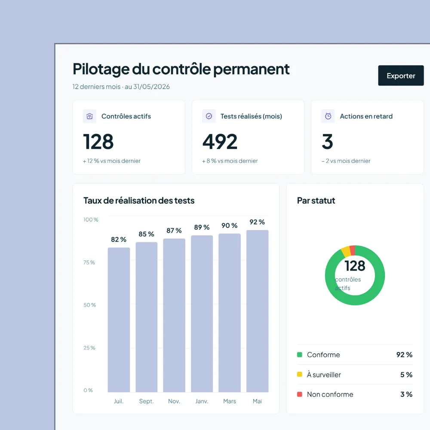Viewport: 430px width, 430px height.
Task: Click the checkmark badge icon for Tests réalisés
Action: tap(209, 116)
